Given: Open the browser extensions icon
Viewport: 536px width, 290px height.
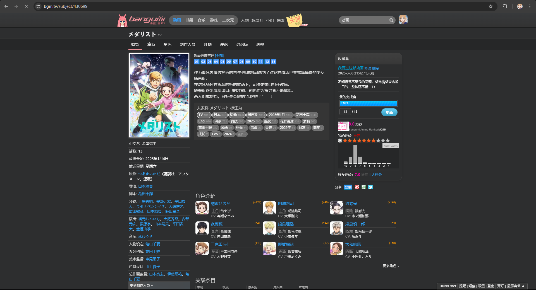Looking at the screenshot, I should coord(505,6).
